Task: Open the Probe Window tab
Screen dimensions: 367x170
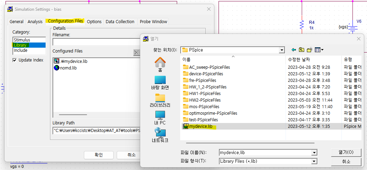Action: tap(153, 21)
